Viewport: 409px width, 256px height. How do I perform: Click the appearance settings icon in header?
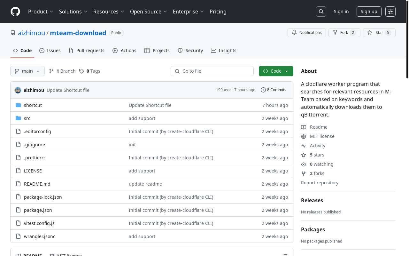click(x=390, y=12)
